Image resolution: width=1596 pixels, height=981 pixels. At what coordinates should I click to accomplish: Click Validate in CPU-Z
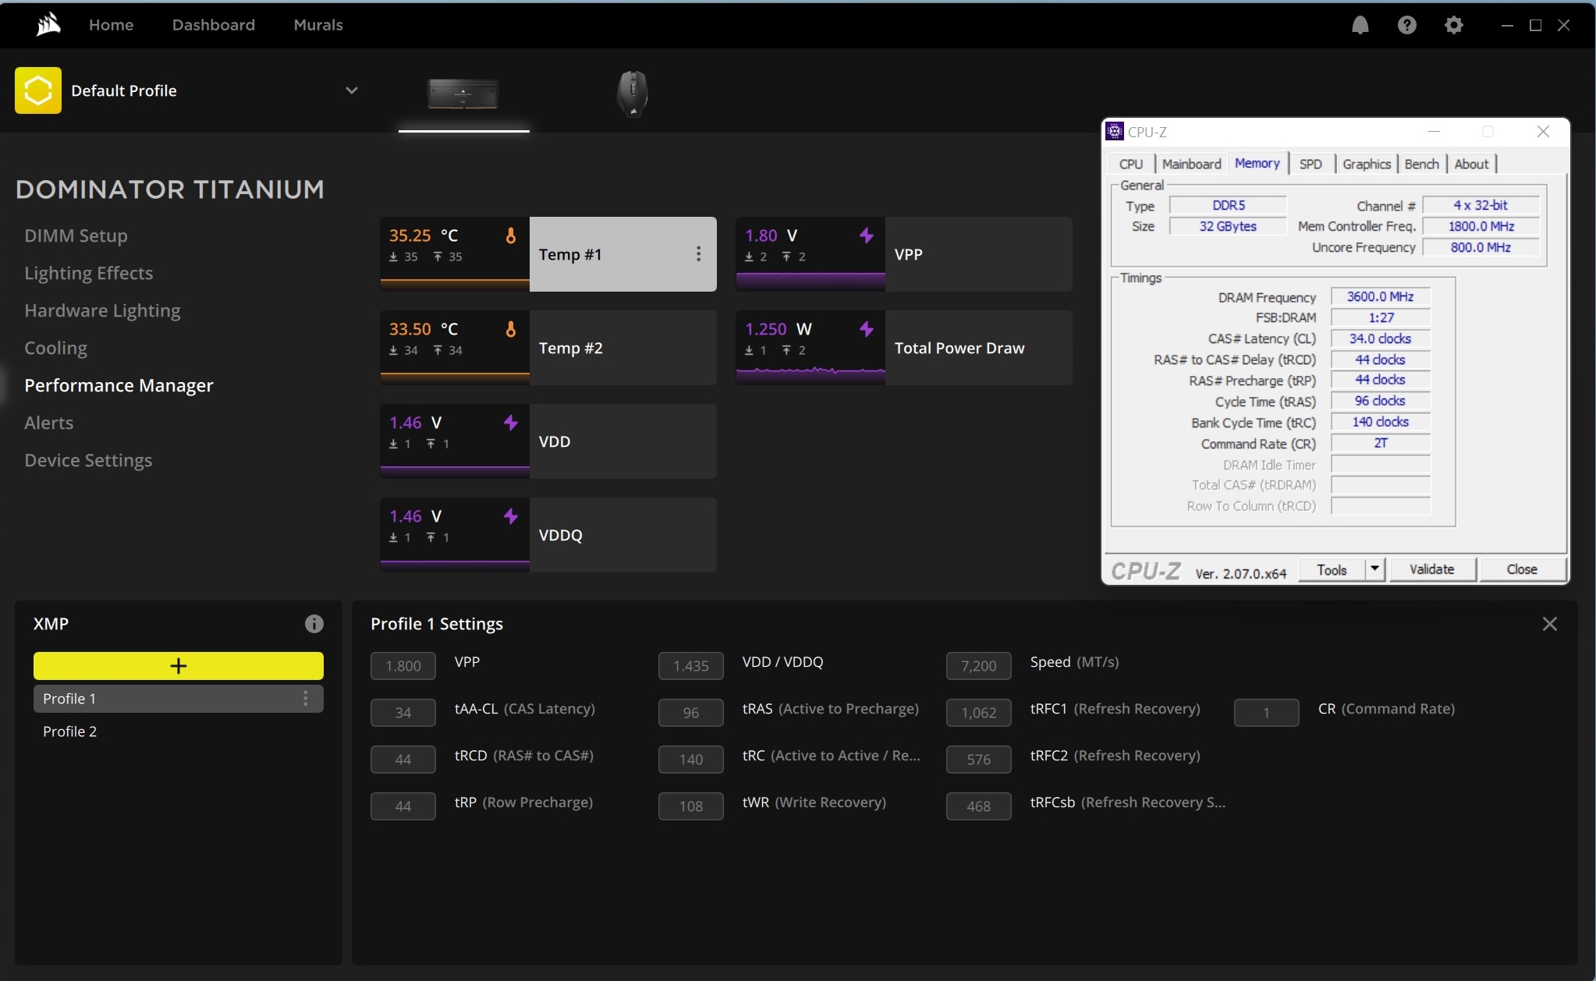click(x=1432, y=570)
